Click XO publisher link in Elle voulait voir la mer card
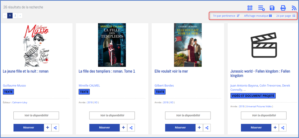 tap(172, 103)
